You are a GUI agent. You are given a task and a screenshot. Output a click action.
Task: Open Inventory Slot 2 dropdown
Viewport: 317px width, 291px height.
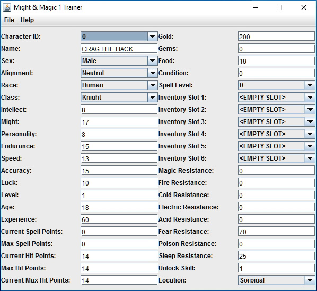click(x=276, y=110)
